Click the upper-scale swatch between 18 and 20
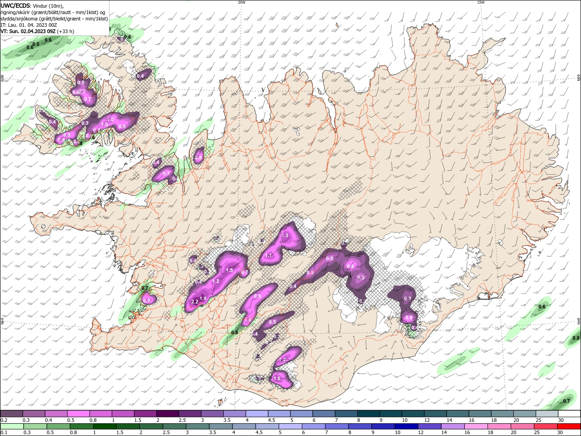Viewport: 581px width, 436px height. [502, 414]
